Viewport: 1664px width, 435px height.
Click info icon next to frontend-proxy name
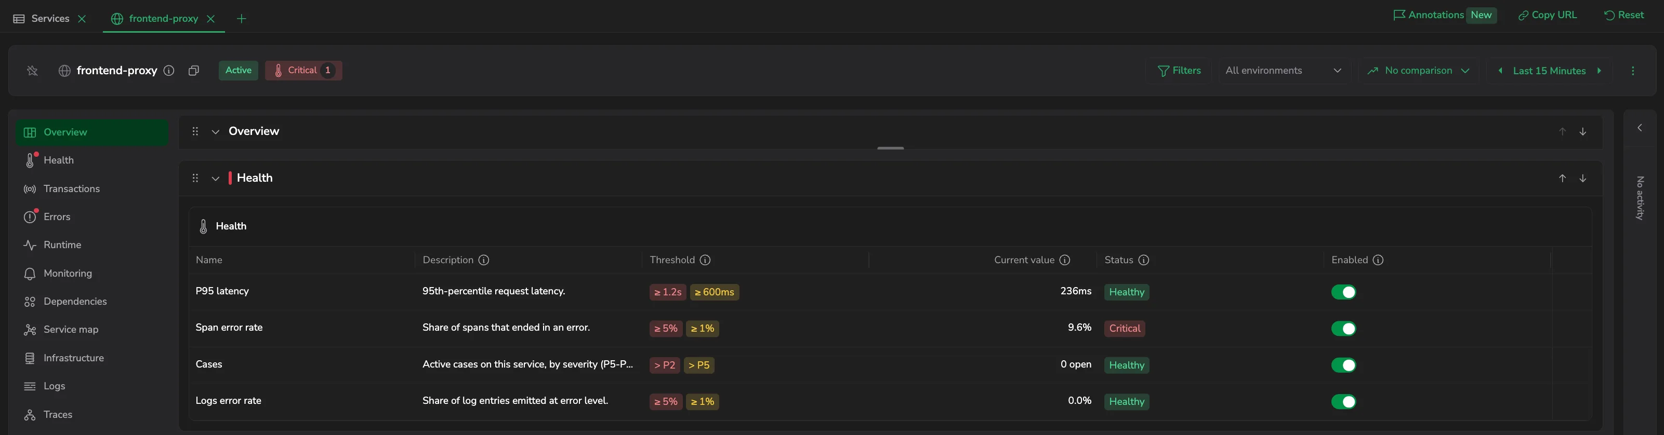169,71
